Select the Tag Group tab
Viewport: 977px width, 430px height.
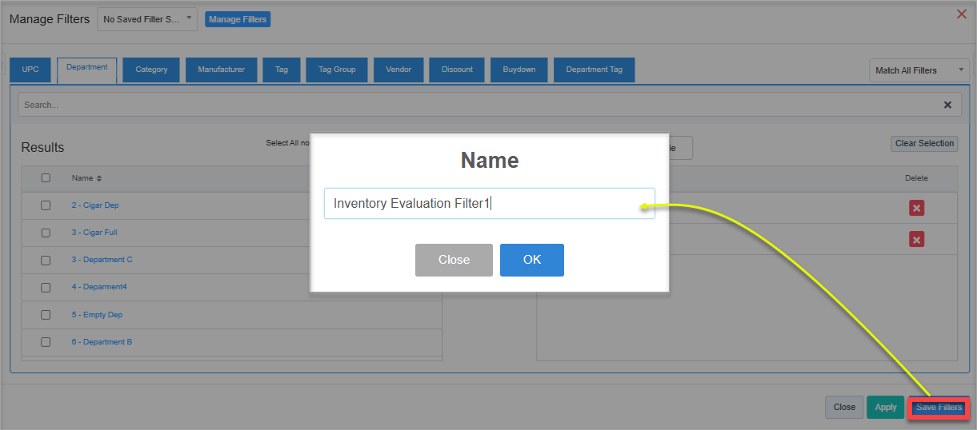(337, 70)
